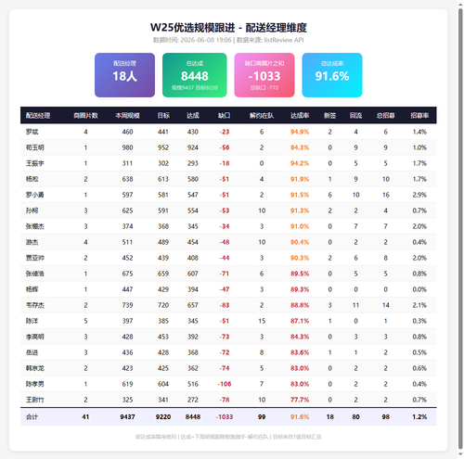Select manager name 王振宇 in the table

[x=35, y=163]
